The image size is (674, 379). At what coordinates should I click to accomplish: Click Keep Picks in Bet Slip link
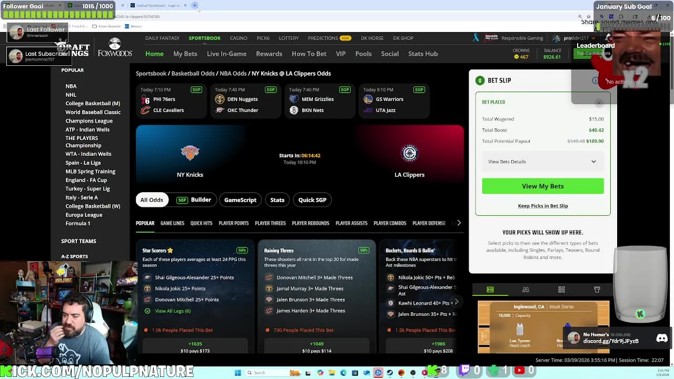tap(543, 206)
